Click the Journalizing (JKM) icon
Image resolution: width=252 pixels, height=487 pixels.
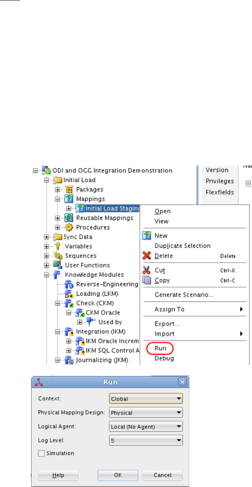coord(69,360)
